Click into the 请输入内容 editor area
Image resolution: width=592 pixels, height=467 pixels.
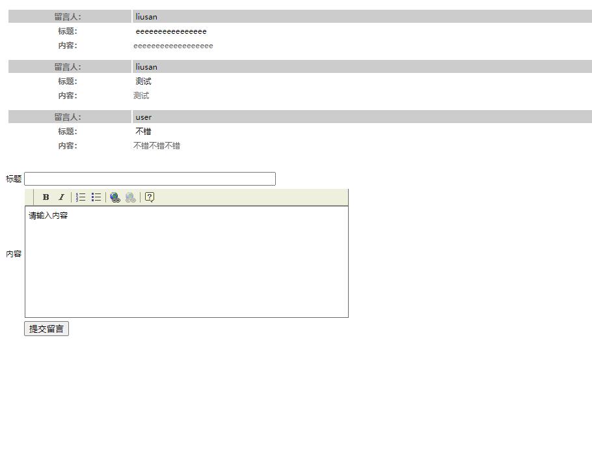click(187, 262)
